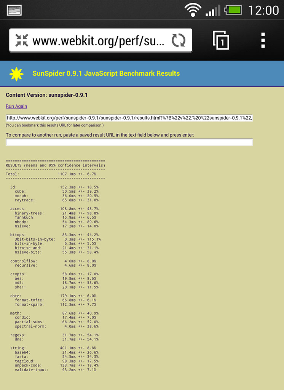The height and width of the screenshot is (390, 284).
Task: Click the cordic: 17.4ms row
Action: 55,317
